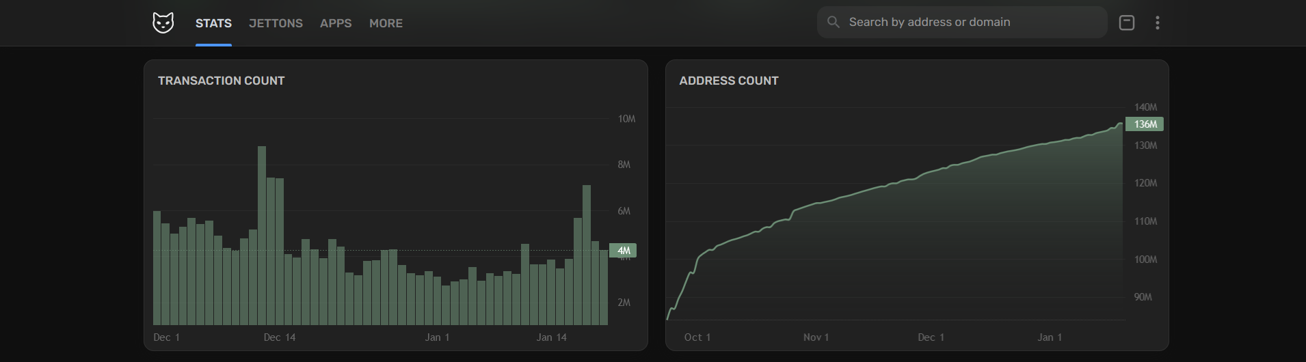This screenshot has height=362, width=1306.
Task: Click the TRANSACTION COUNT chart title
Action: pos(221,81)
